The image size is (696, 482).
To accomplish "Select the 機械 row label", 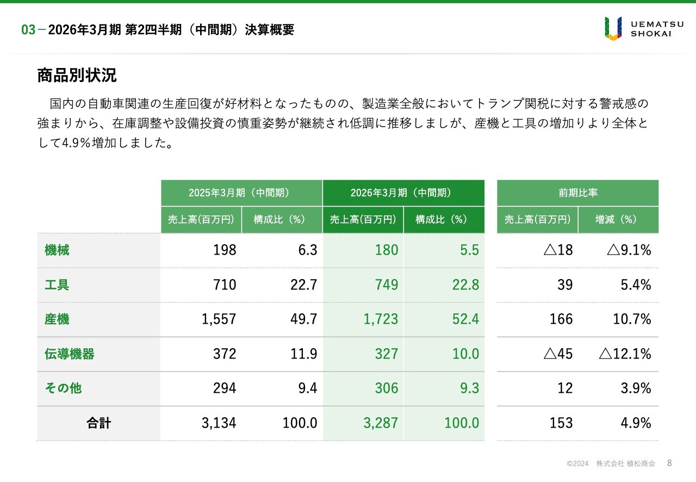I will [x=57, y=250].
